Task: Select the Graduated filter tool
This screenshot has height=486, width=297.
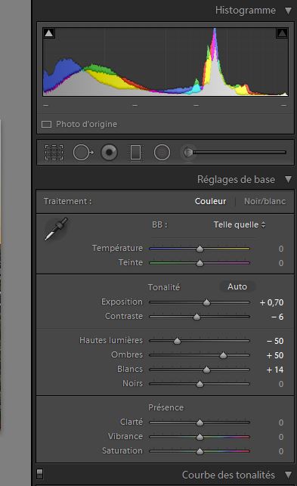Action: point(135,153)
